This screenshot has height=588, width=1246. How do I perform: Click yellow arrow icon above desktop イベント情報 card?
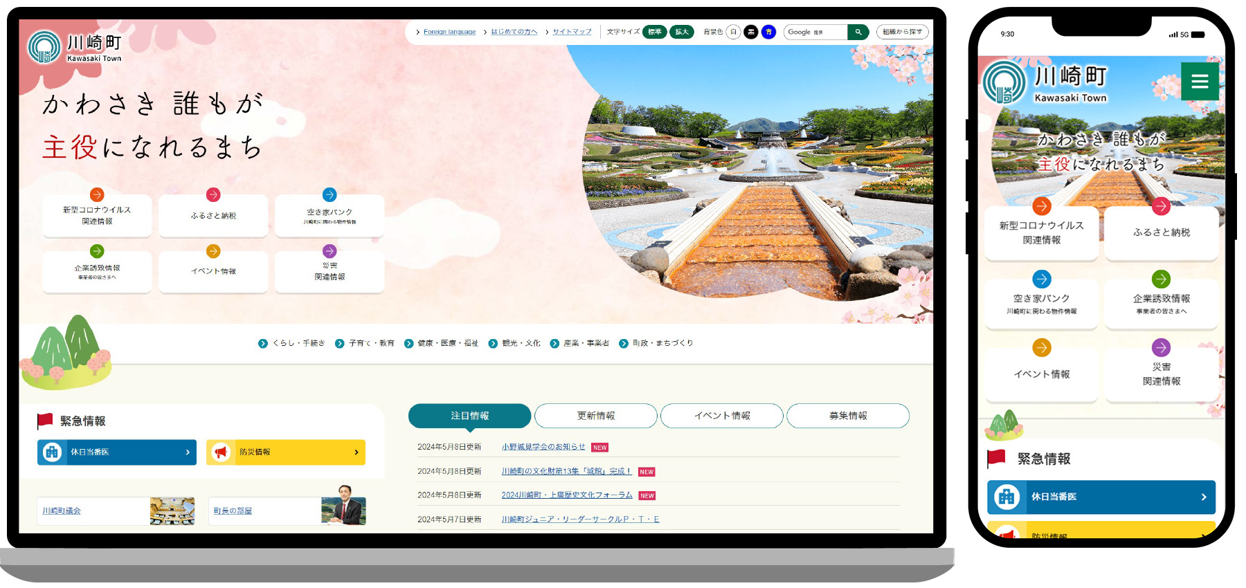pyautogui.click(x=213, y=251)
